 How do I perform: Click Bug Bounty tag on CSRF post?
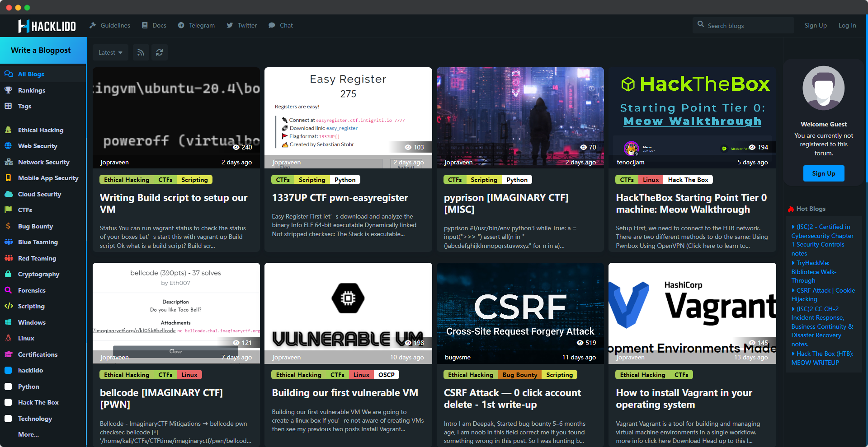(x=520, y=375)
